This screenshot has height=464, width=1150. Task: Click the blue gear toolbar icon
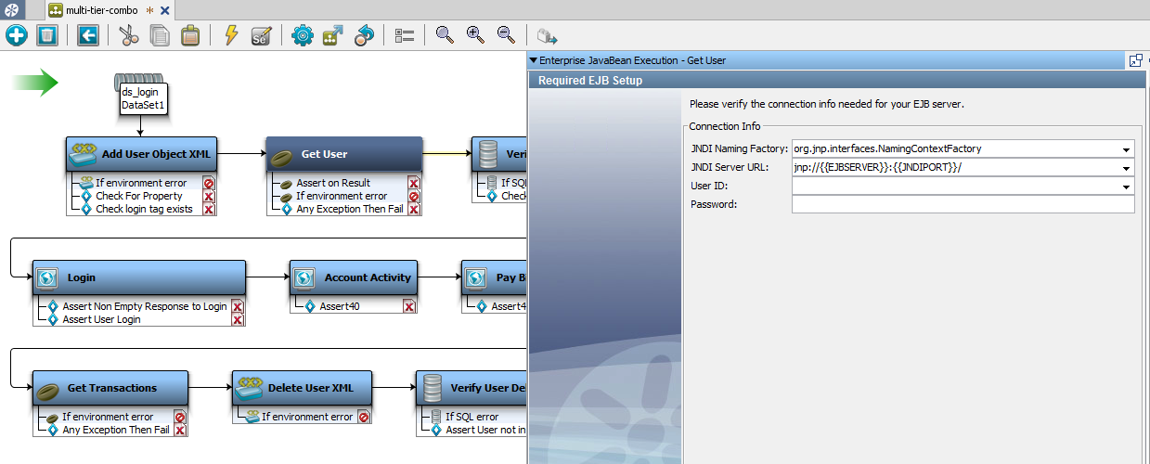point(302,35)
